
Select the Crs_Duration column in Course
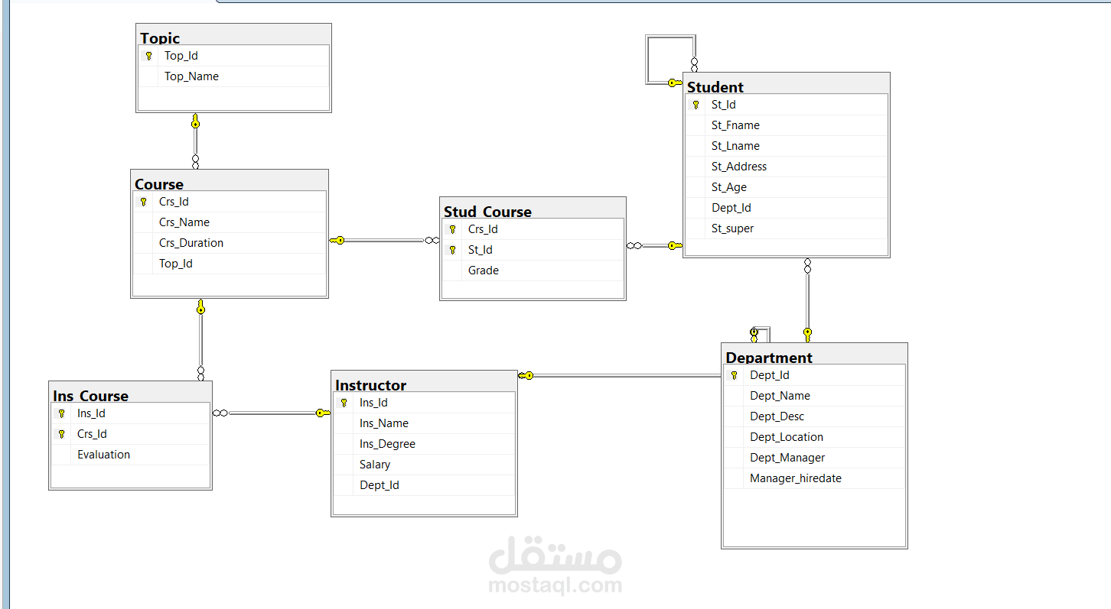(x=230, y=243)
